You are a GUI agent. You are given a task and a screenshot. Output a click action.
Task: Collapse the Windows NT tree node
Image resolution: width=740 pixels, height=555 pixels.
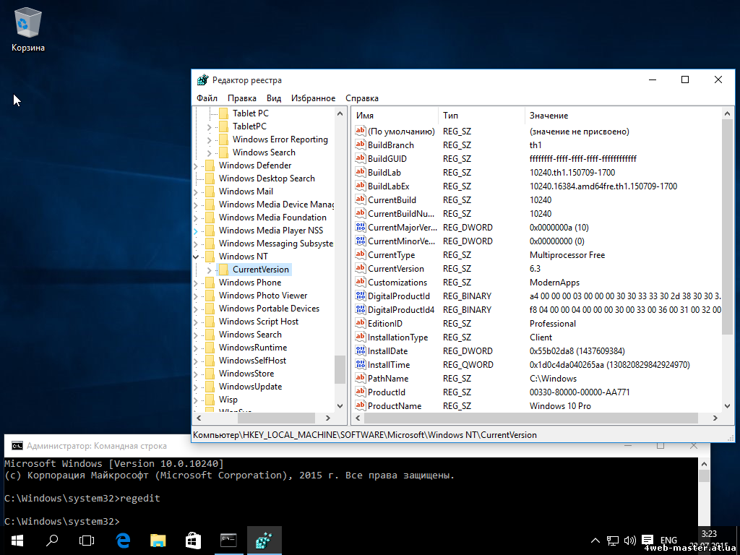[x=196, y=257]
